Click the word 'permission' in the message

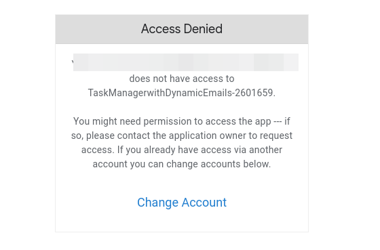click(x=169, y=121)
